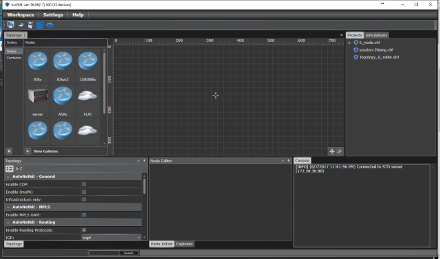Open the IGP ospf dropdown
Screen dimensions: 440x259
click(111, 238)
